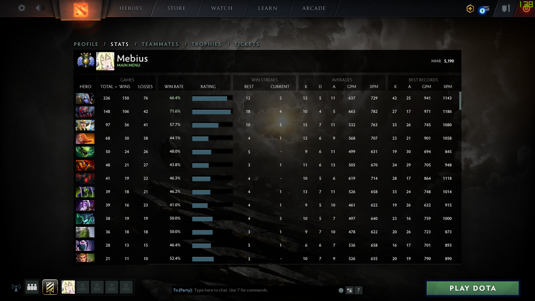Viewport: 535px width, 301px height.
Task: Select the last empty party slot
Action: [126, 287]
